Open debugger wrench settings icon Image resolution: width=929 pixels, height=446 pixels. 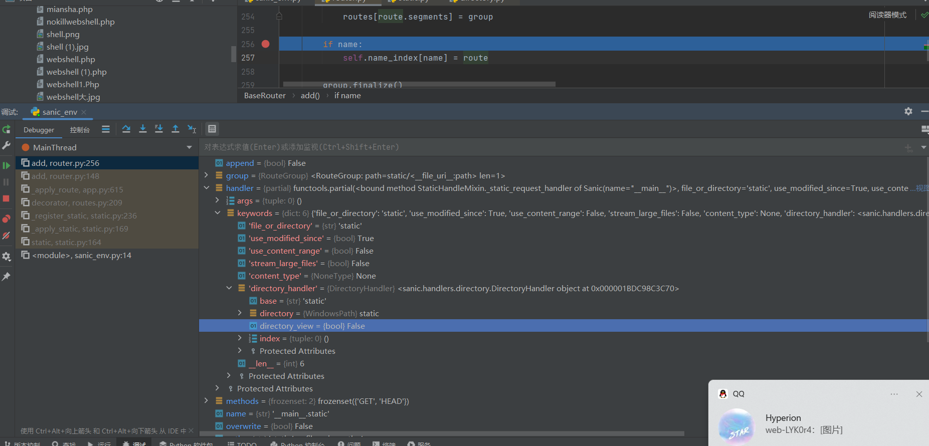click(x=6, y=145)
